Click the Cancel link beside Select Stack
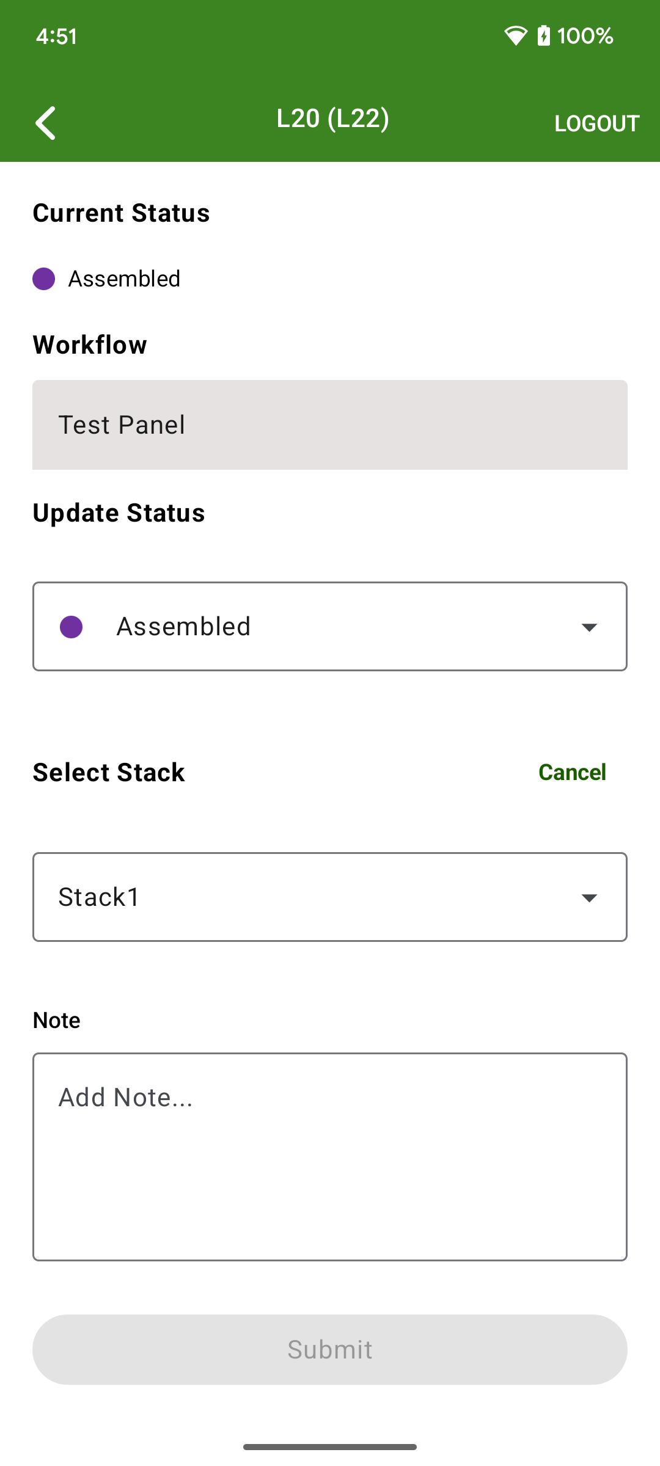 click(572, 773)
